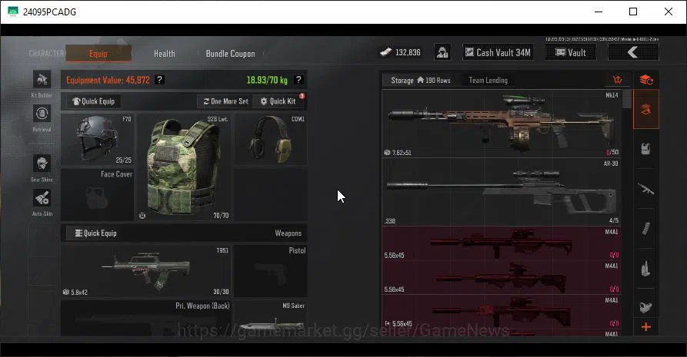Select the 926 Lwt. armor vest slot
Viewport: 687px width, 357px height.
coord(184,167)
